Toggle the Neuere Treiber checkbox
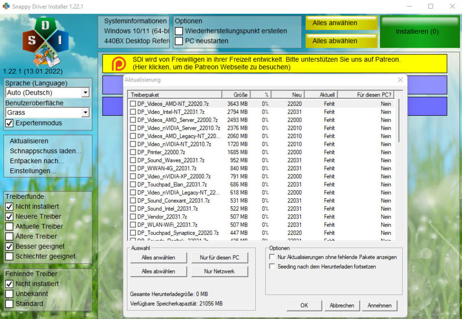The image size is (462, 319). click(x=9, y=216)
